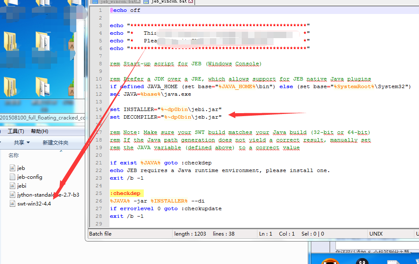Click the 'if exist %JAVA% goto :checkdep' line
This screenshot has width=419, height=264.
coord(161,163)
